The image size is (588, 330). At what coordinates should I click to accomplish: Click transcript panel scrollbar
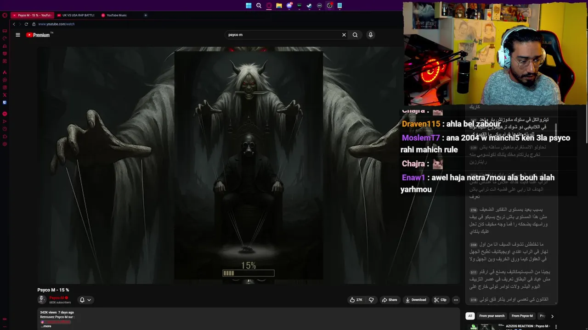click(556, 130)
